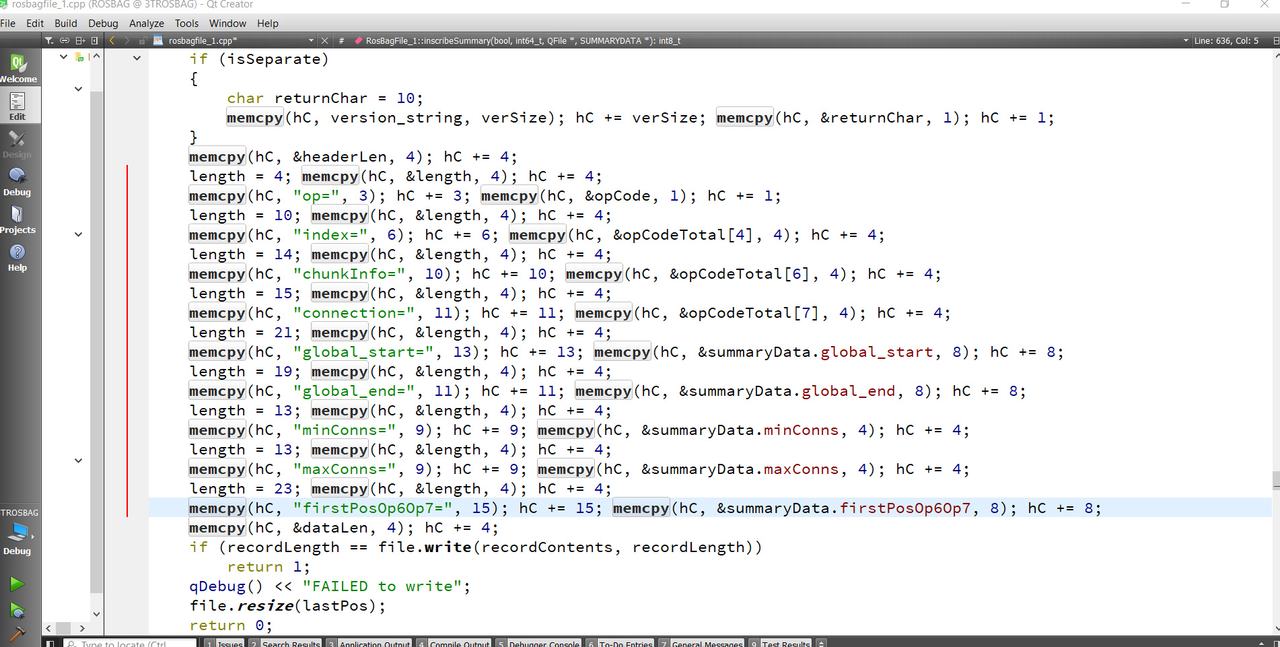Click the filter tree icon above the sidebar
The image size is (1280, 647).
(48, 40)
